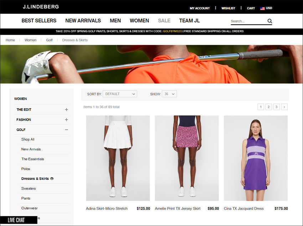Image resolution: width=303 pixels, height=226 pixels.
Task: Click 'Items 1 to 36 of 89 total'
Action: coord(102,107)
